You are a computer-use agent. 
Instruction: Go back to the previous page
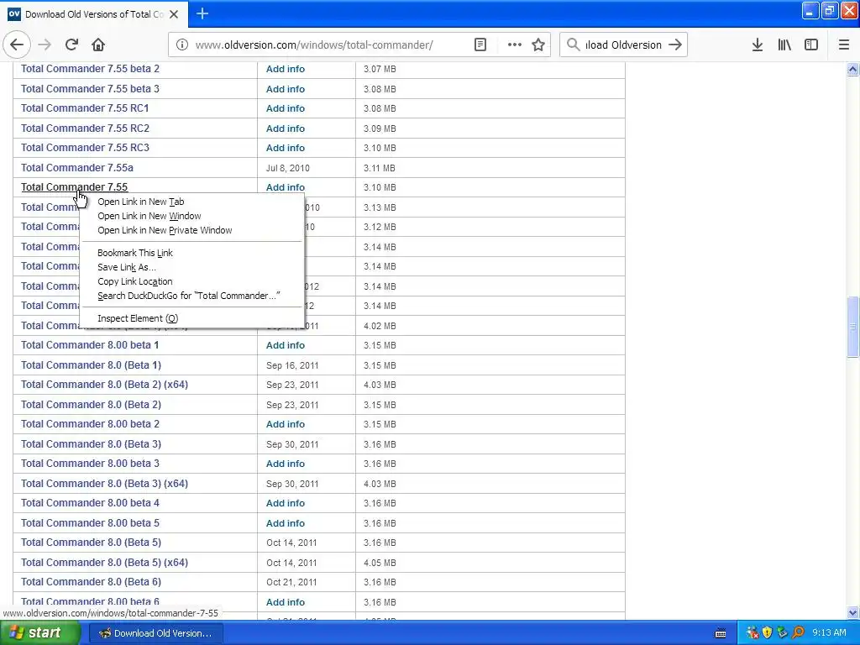tap(17, 45)
